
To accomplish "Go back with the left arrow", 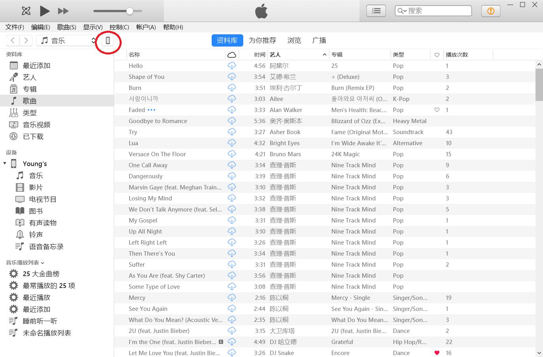I will coord(13,40).
